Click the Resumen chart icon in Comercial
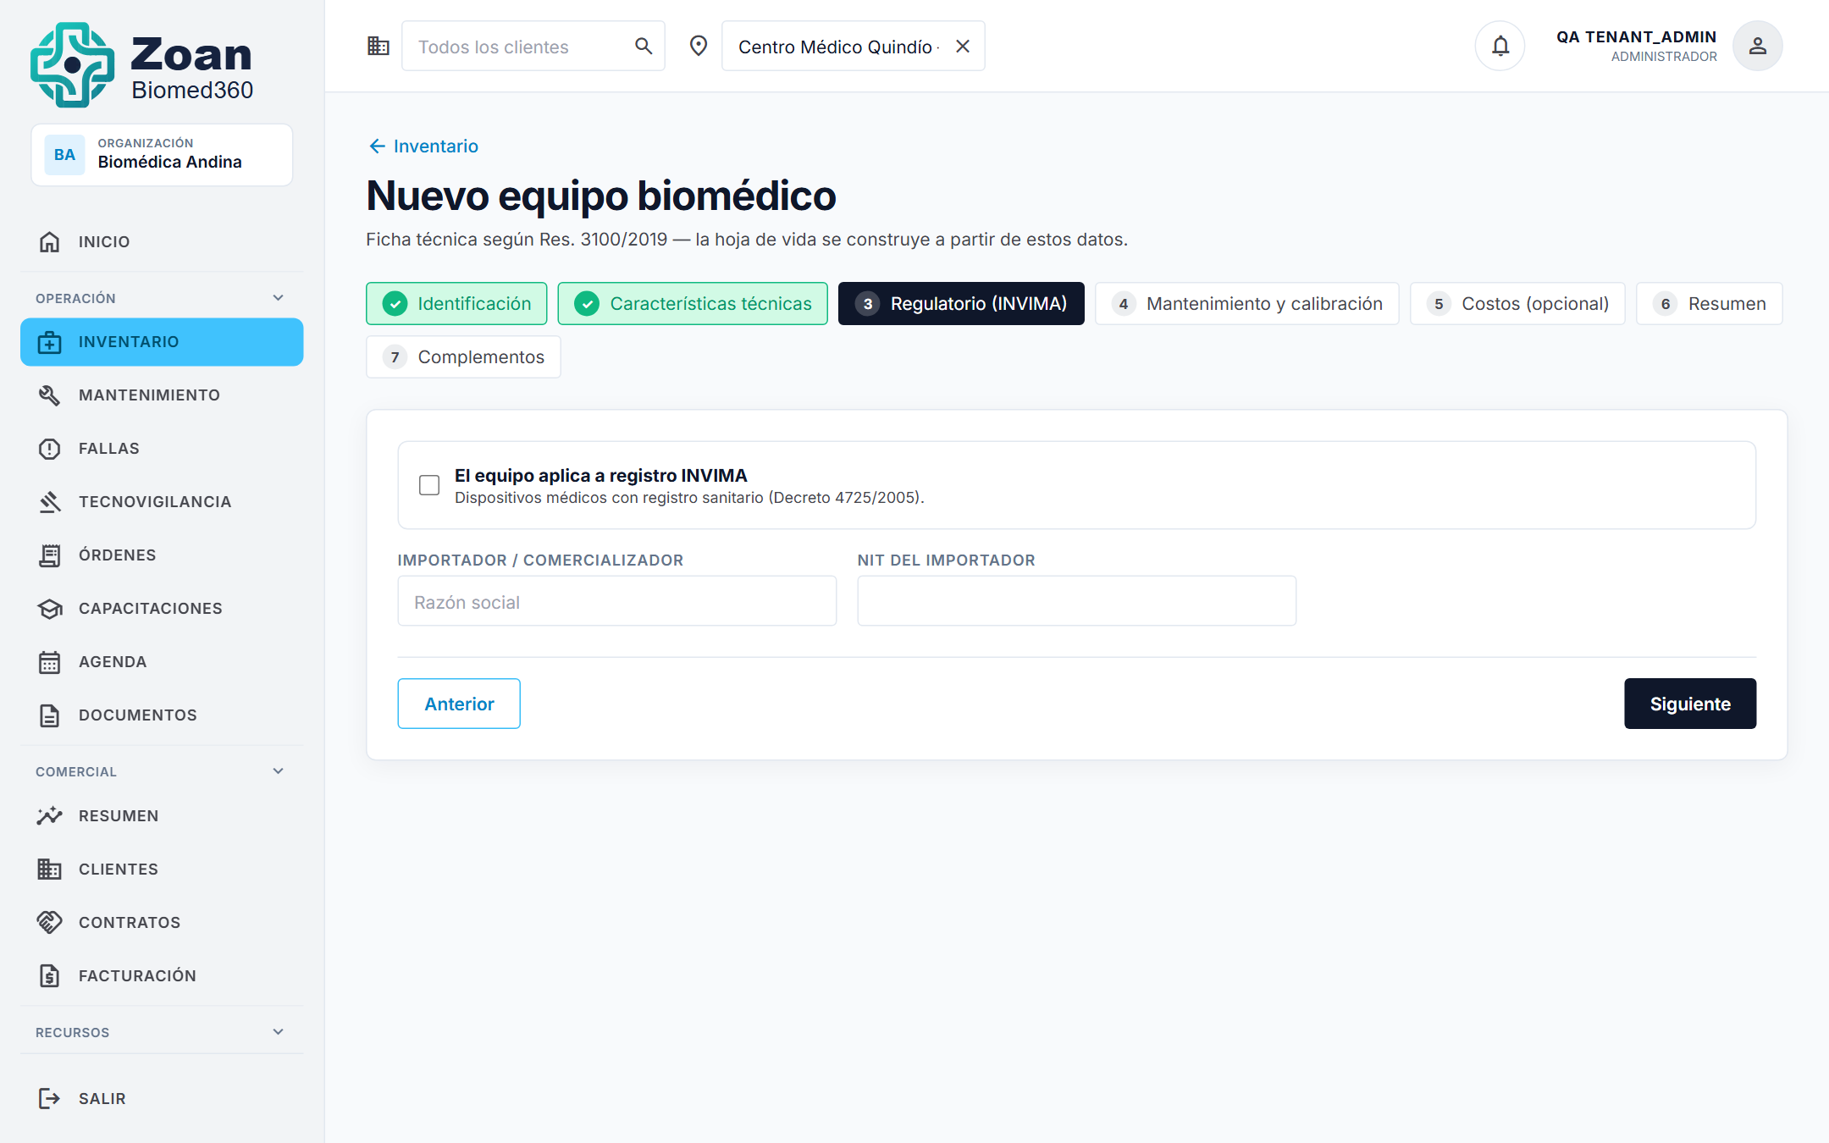 50,816
